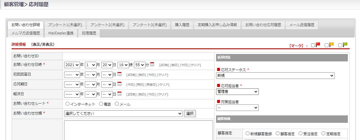Select インターネット as inquiry route
Viewport: 360px width, 140px height.
[x=67, y=104]
